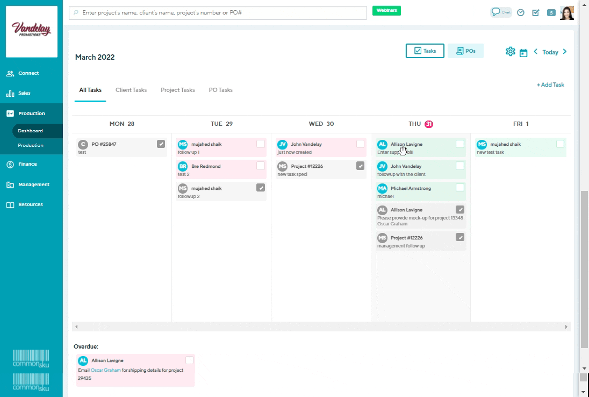Uncheck the completed PO #25847 task
This screenshot has width=589, height=397.
pos(161,144)
